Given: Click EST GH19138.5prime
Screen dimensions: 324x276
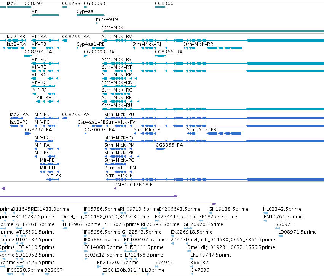Looking at the screenshot, I should coord(228,209).
